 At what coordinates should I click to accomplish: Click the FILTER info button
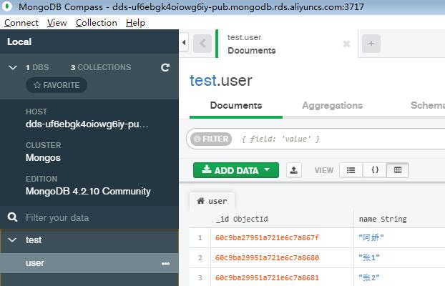click(x=211, y=139)
